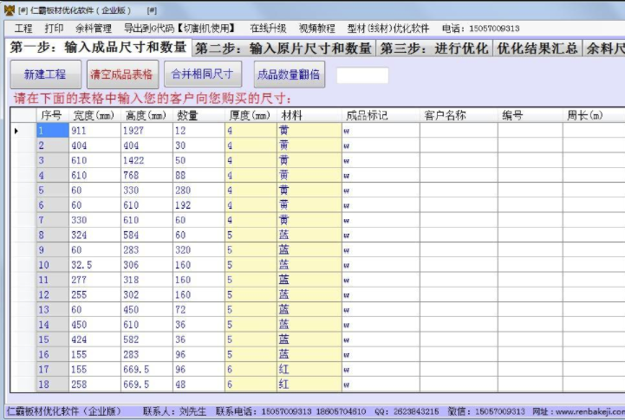Click the row number 12 cell
This screenshot has height=420, width=625.
click(x=53, y=294)
